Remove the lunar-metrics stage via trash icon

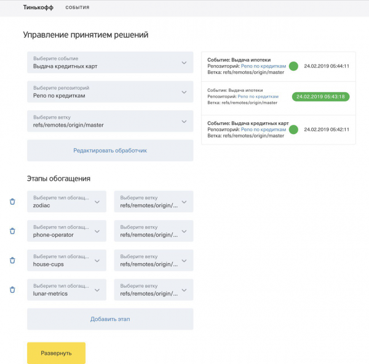[x=12, y=290]
